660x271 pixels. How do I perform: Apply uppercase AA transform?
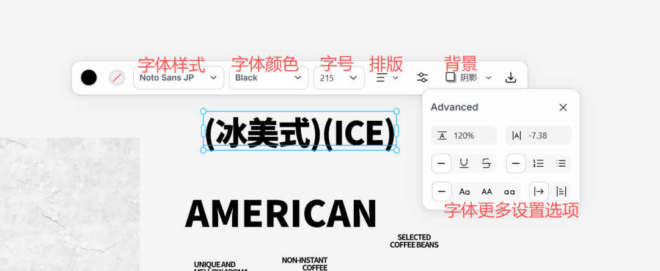pyautogui.click(x=486, y=192)
